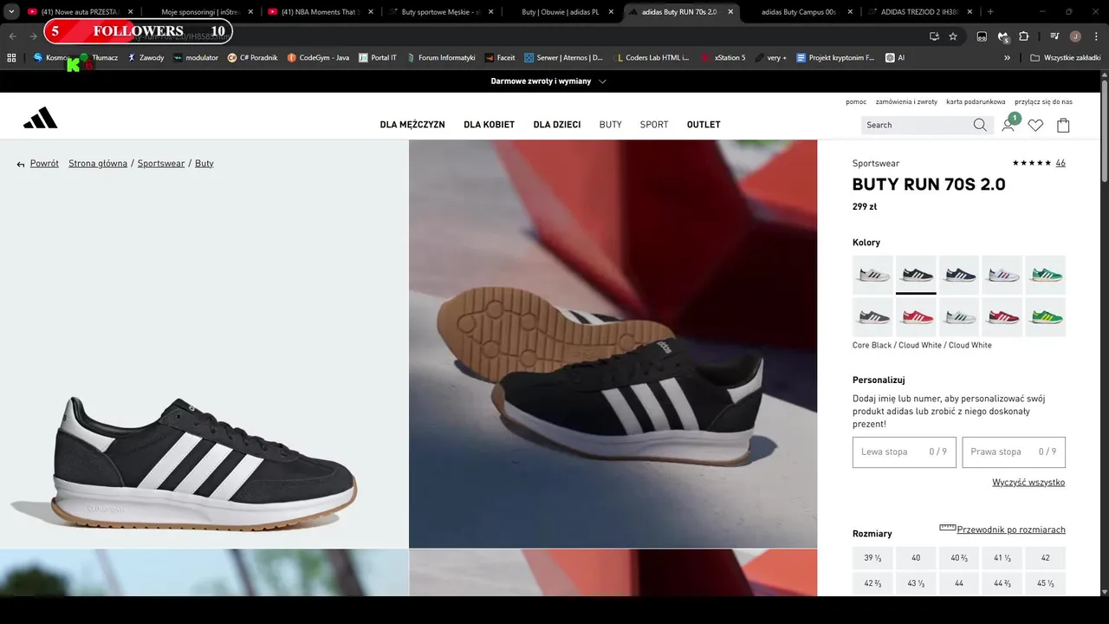Open the DLA DZIECI menu
Screen dimensions: 1109x624
click(557, 125)
